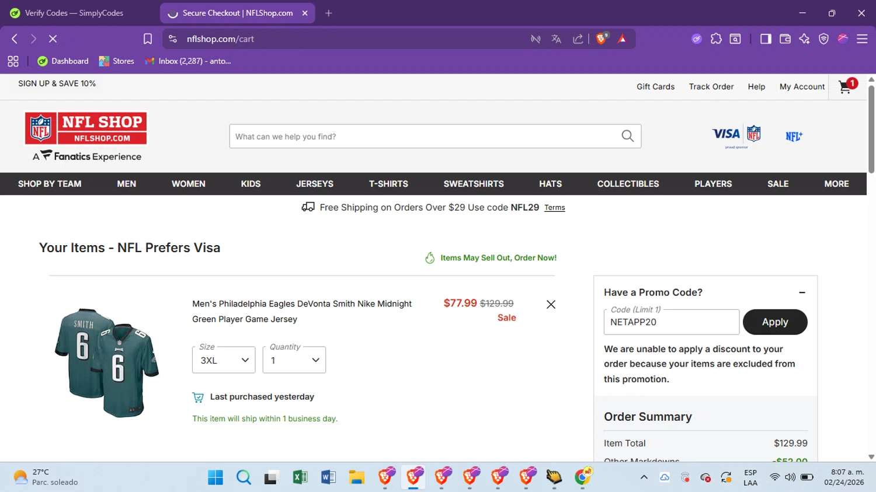
Task: Open the Gmail Inbox bookmark
Action: click(188, 61)
